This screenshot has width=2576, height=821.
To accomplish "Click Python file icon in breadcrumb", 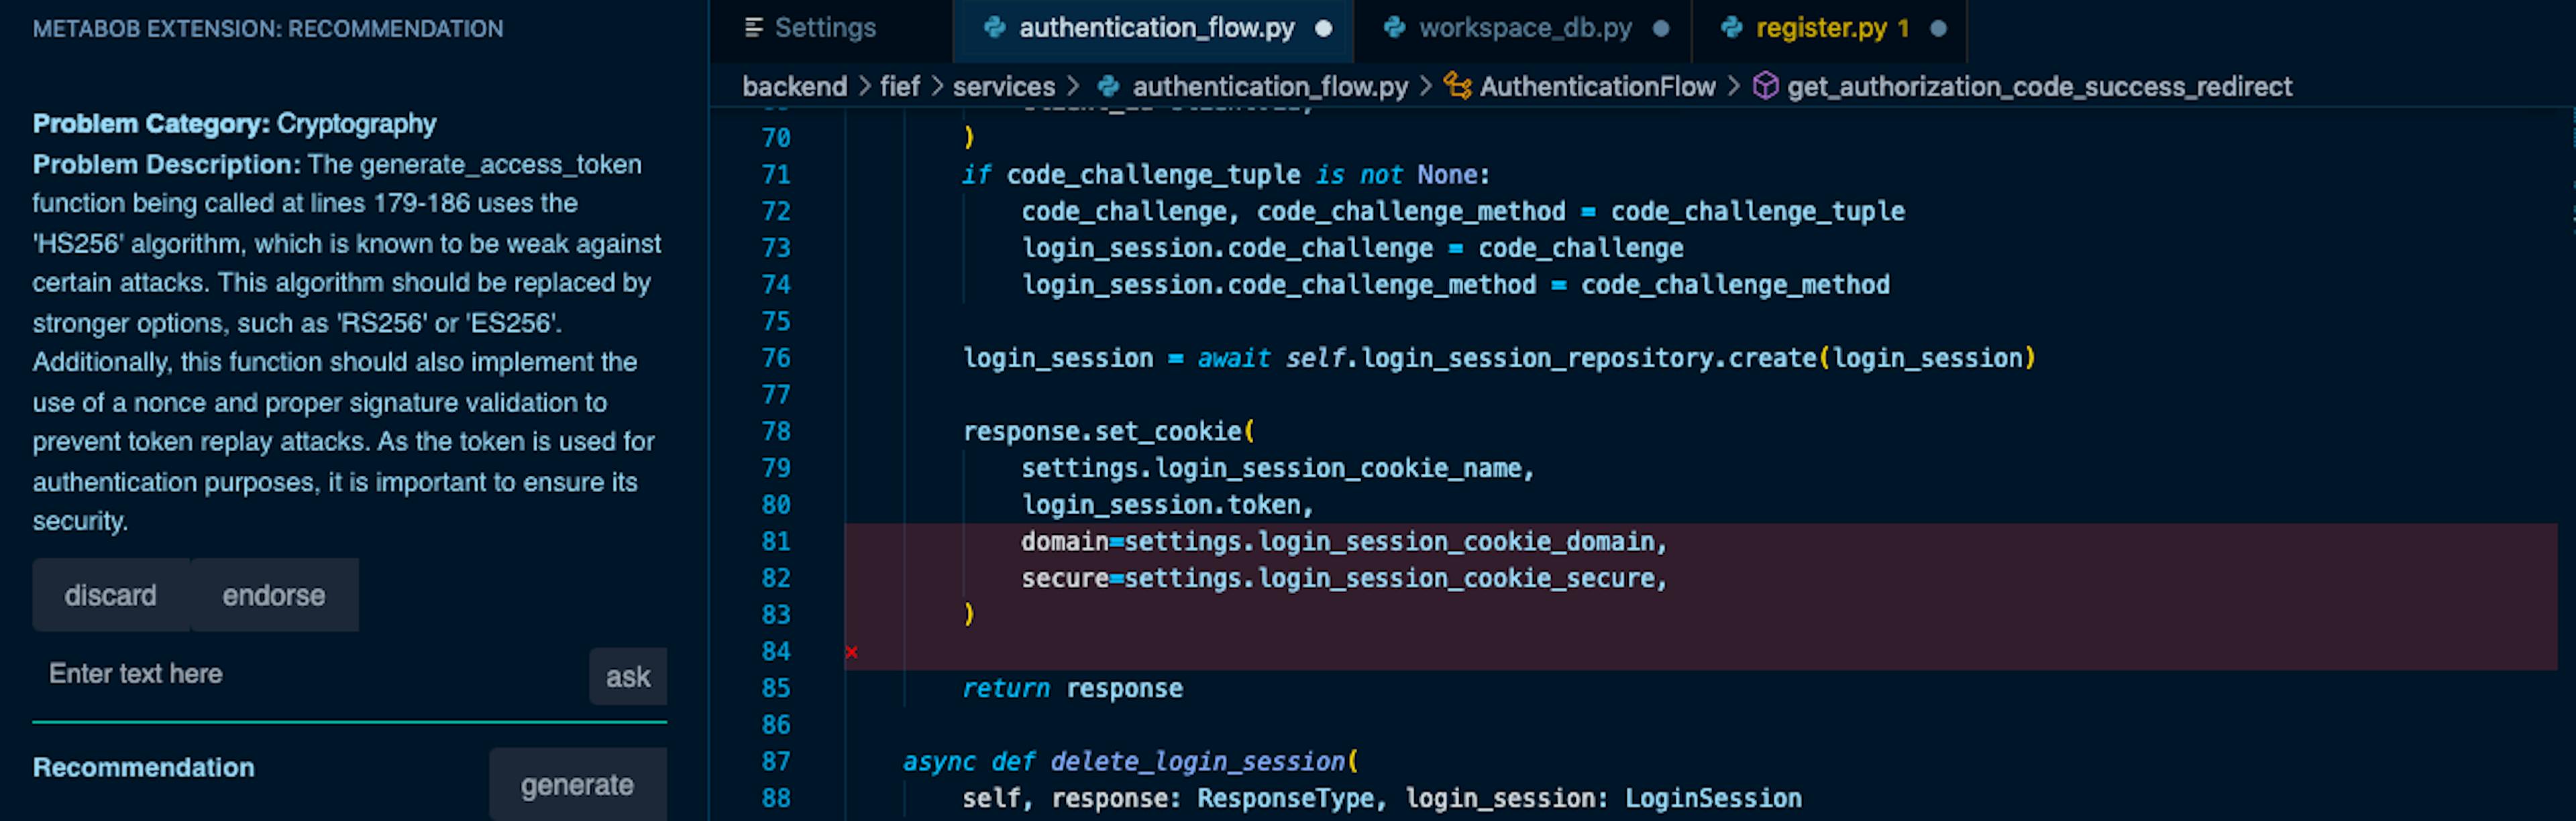I will [1109, 87].
